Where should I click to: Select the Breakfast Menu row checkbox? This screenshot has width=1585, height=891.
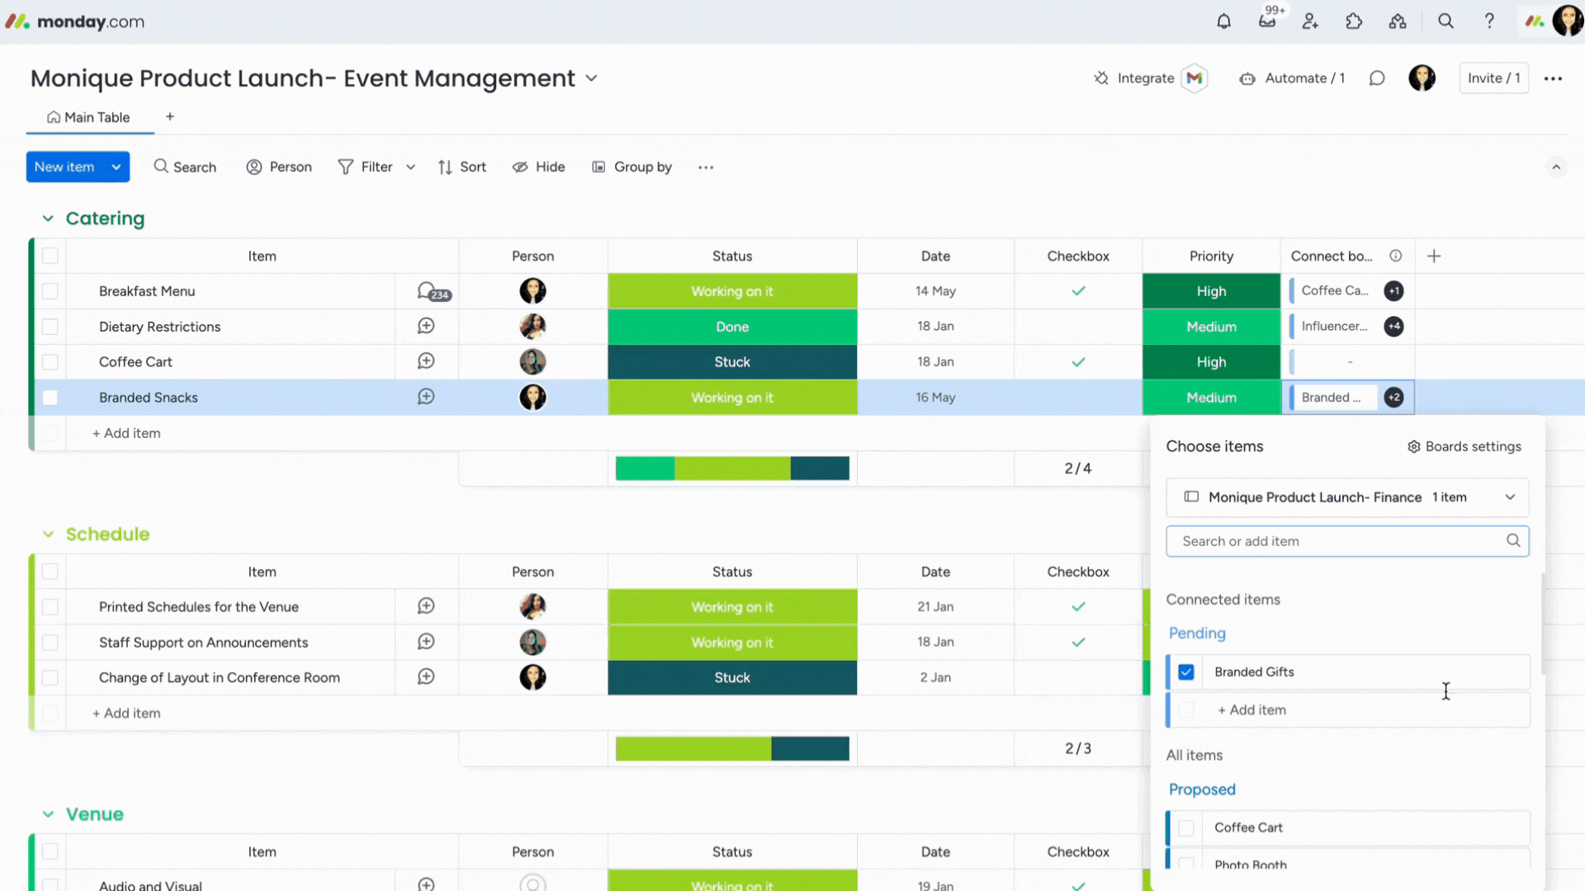[50, 291]
